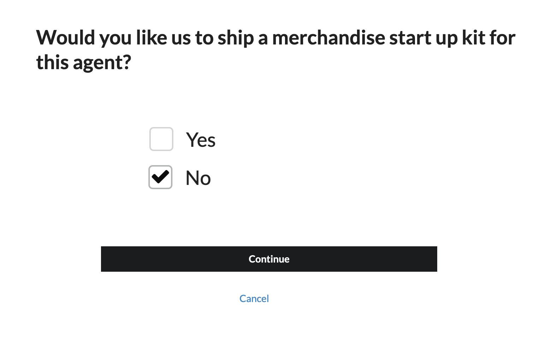Click the black checkmark icon beside No
The width and height of the screenshot is (546, 343).
pos(160,177)
